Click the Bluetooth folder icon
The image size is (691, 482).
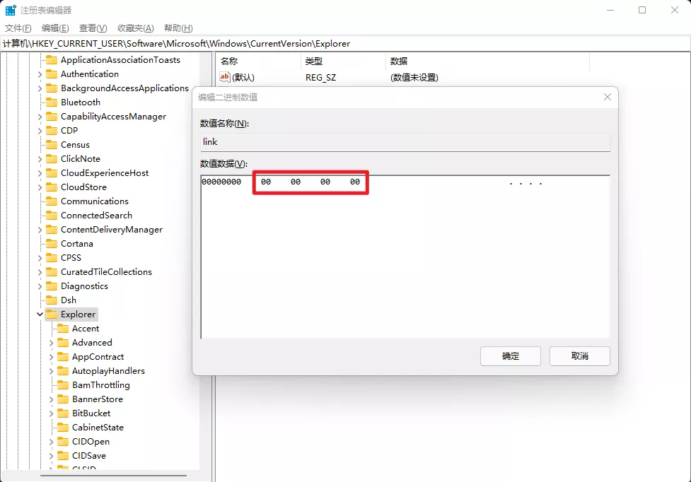(52, 102)
